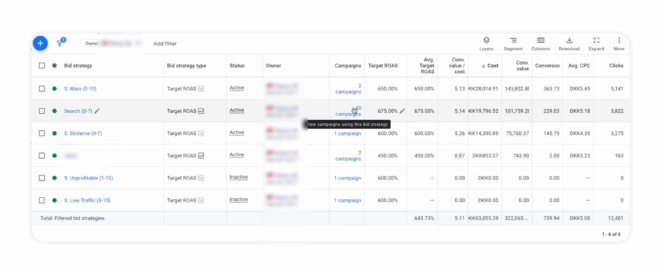Tick the checkbox for S: Main (0-10)
The width and height of the screenshot is (662, 275).
[42, 88]
